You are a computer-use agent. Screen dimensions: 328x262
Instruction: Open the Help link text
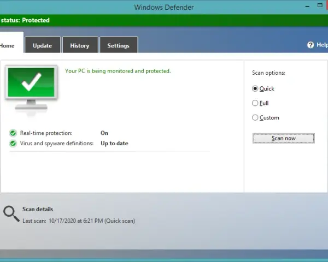(x=322, y=45)
